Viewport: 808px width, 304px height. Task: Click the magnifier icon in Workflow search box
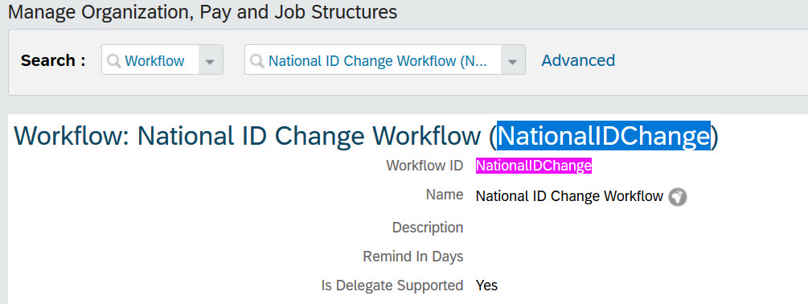click(114, 61)
